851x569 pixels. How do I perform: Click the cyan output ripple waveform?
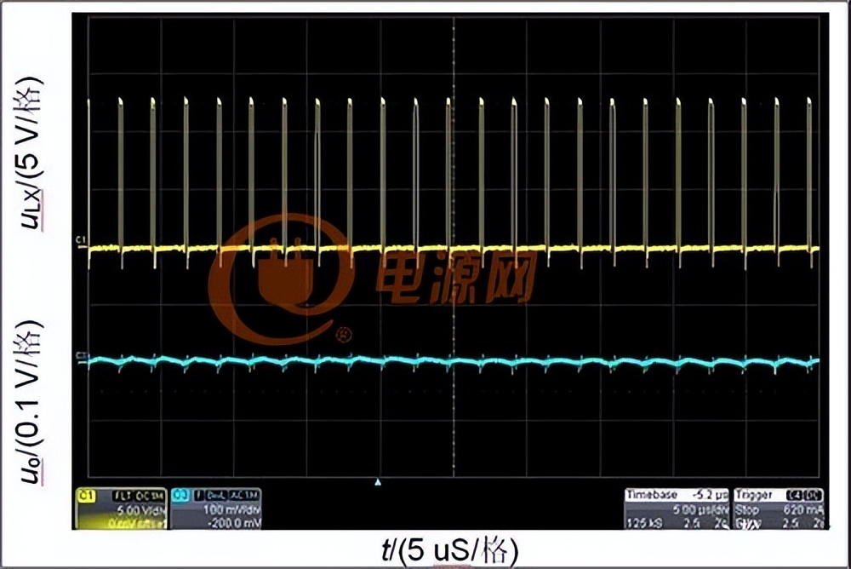pos(511,362)
